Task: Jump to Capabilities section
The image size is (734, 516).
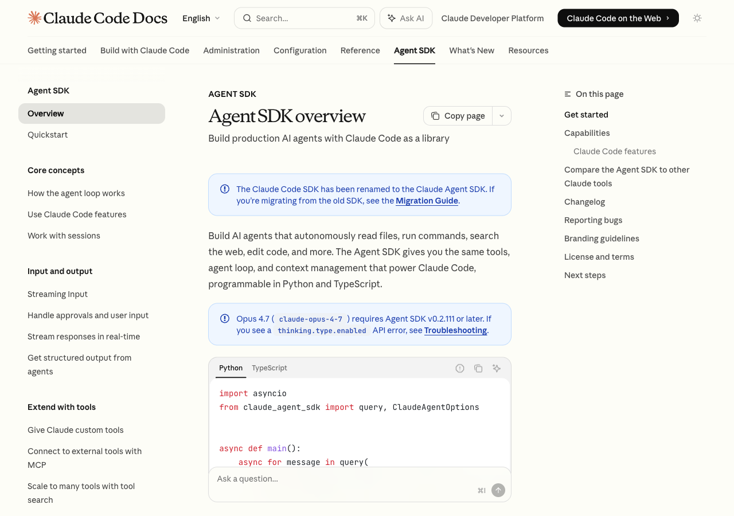Action: pyautogui.click(x=587, y=133)
